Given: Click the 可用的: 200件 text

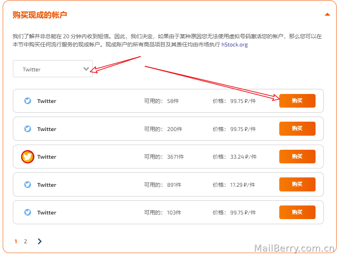Looking at the screenshot, I should (x=163, y=129).
